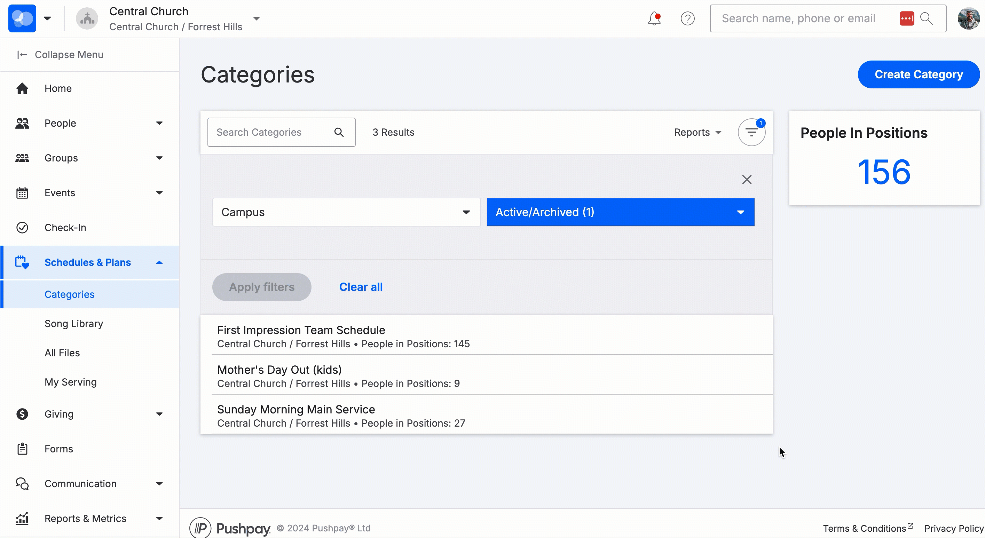Open the help question mark icon
Image resolution: width=985 pixels, height=538 pixels.
click(687, 18)
